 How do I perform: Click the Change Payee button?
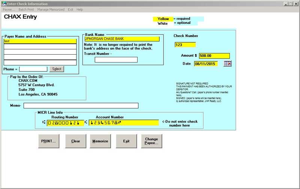click(151, 141)
